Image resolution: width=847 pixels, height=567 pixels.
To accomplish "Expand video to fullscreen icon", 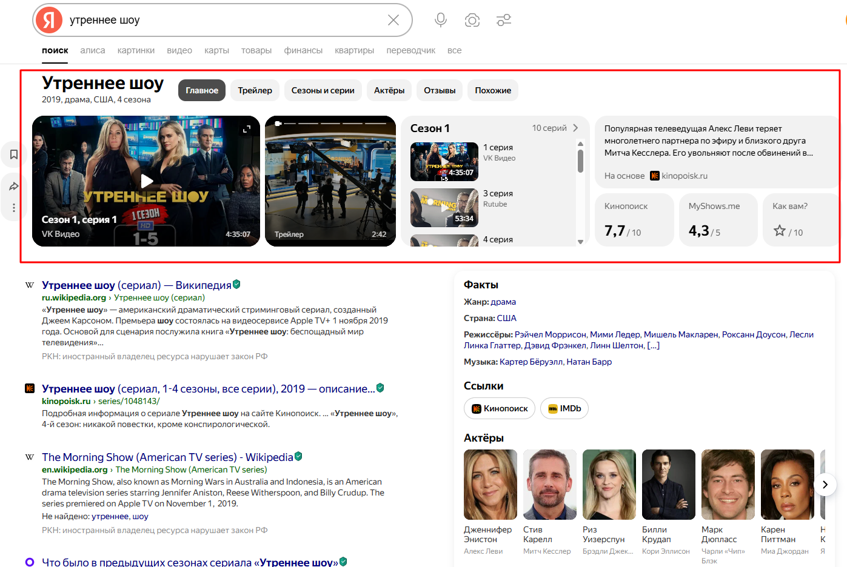I will [x=247, y=129].
